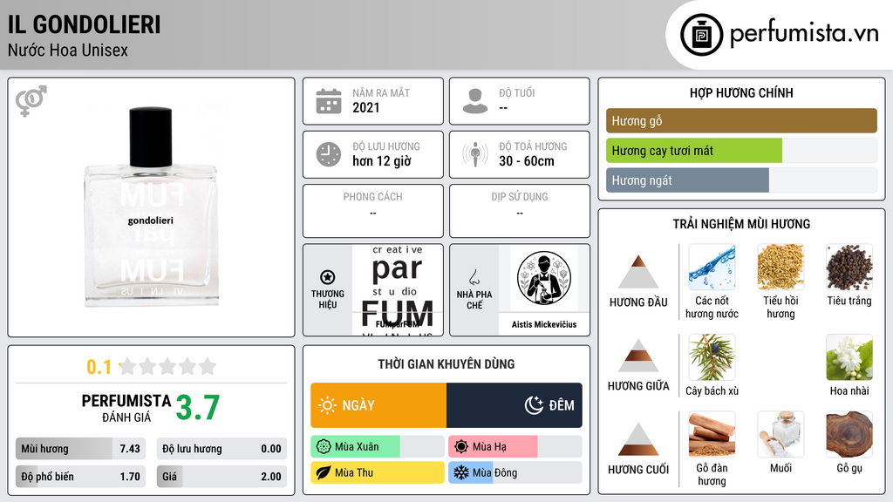This screenshot has width=893, height=502.
Task: Click the Gỗ đàn hương sandalwood image
Action: pos(712,434)
